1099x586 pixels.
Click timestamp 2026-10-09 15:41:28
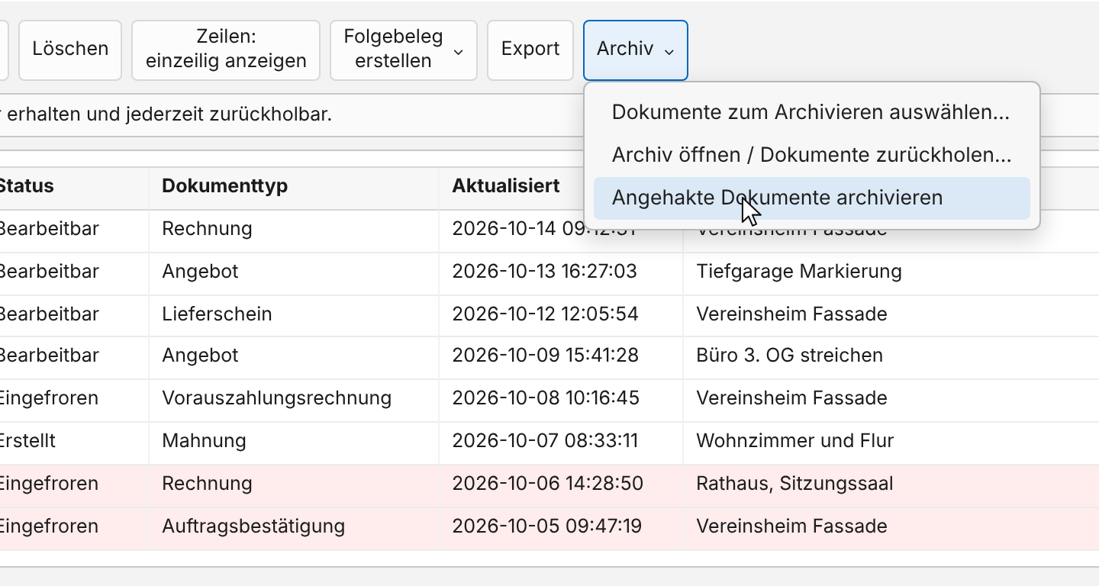561,356
